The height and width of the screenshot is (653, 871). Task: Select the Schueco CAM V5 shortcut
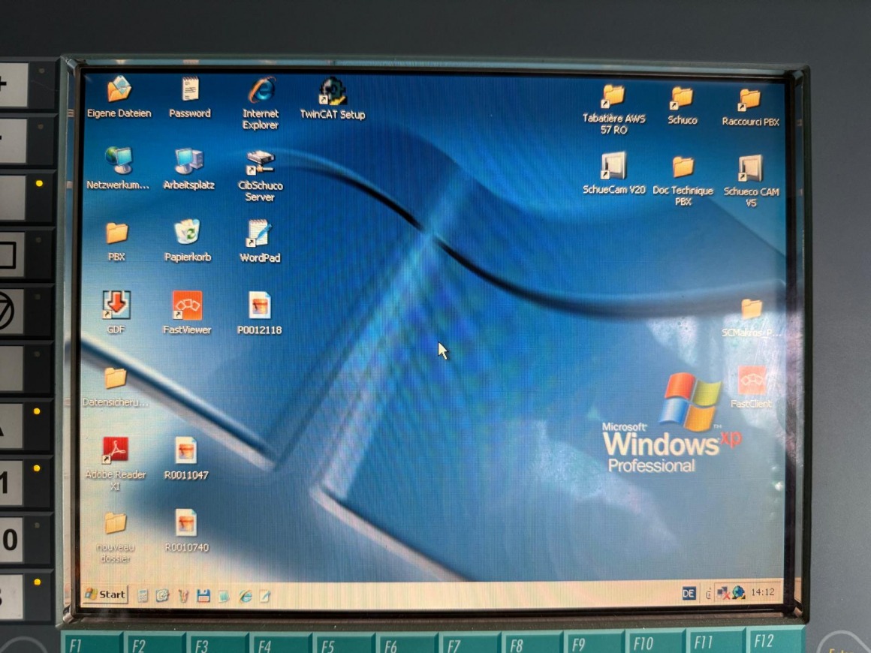pyautogui.click(x=750, y=169)
